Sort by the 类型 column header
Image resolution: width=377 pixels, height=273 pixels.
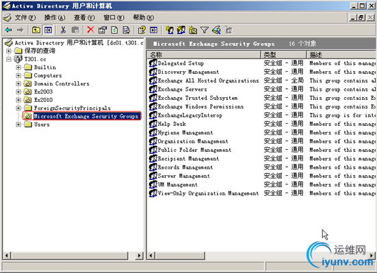[283, 55]
